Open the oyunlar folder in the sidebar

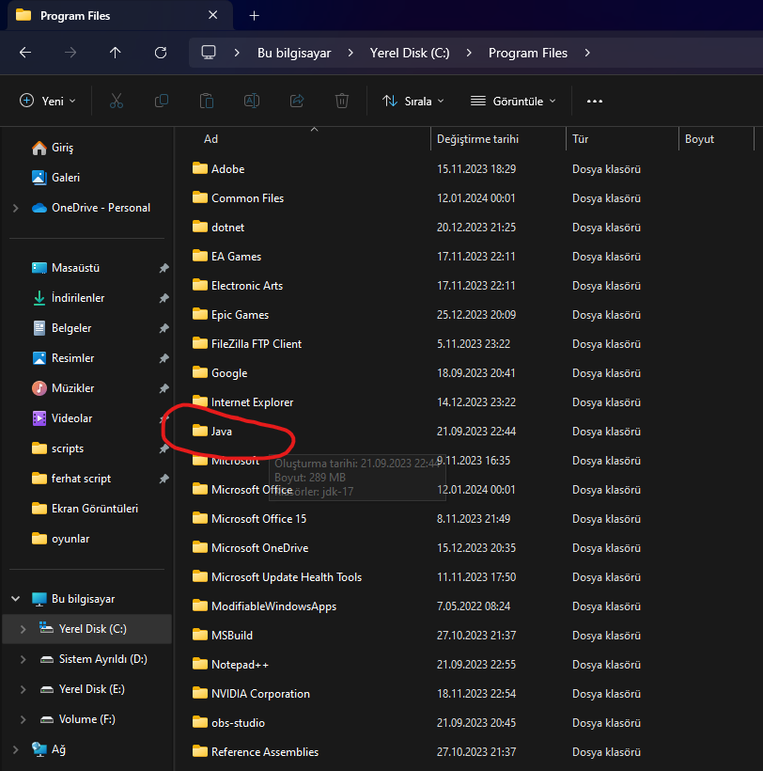(60, 539)
